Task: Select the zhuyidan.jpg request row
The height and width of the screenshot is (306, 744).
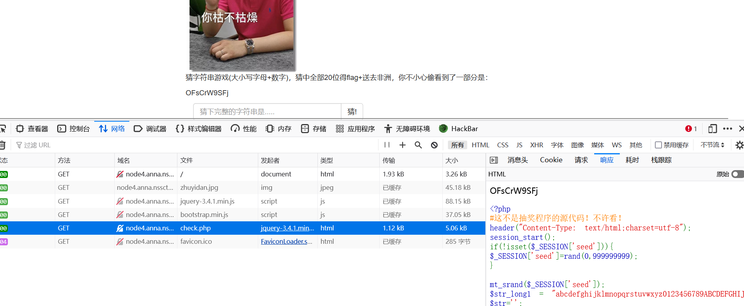Action: click(242, 187)
